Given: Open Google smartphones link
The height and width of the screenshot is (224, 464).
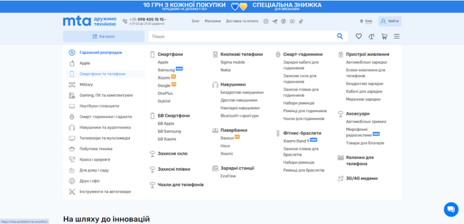Looking at the screenshot, I should [164, 86].
